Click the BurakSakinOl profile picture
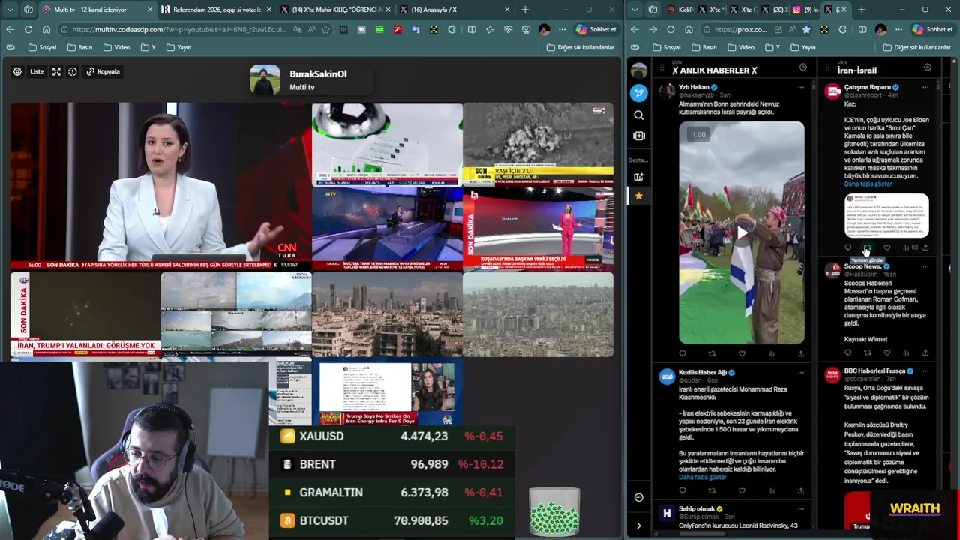The height and width of the screenshot is (540, 960). click(265, 79)
